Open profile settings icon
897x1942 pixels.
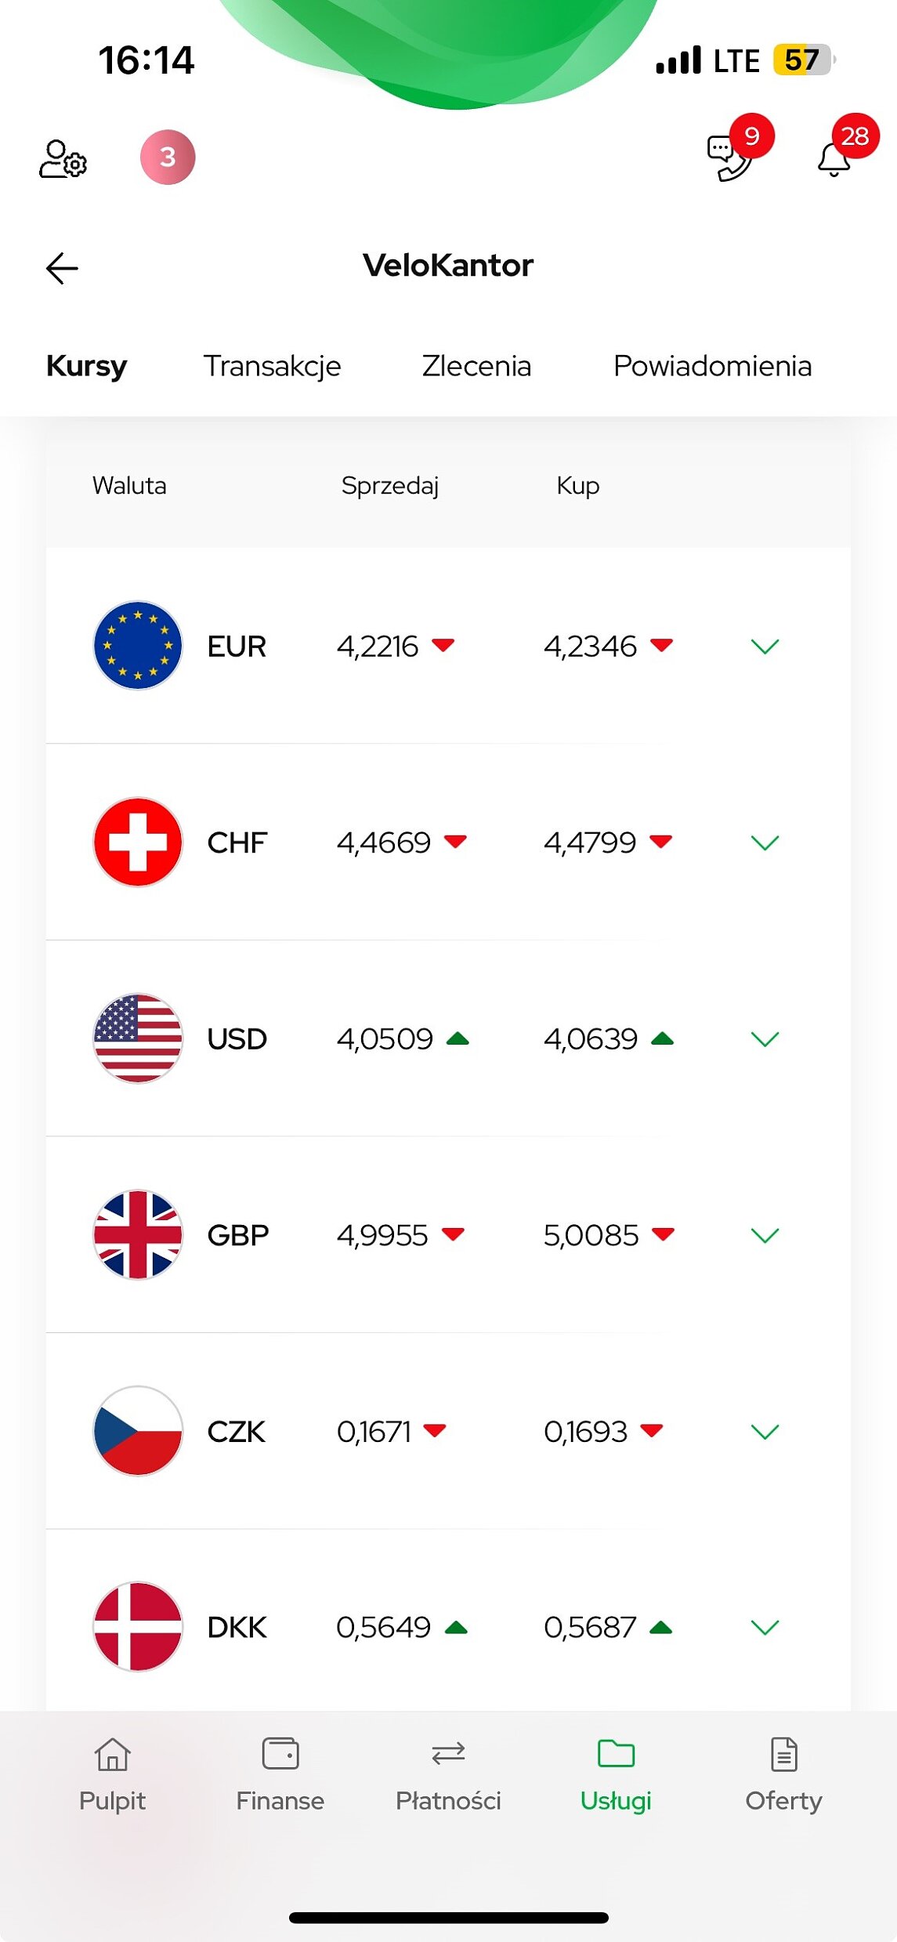(x=63, y=158)
